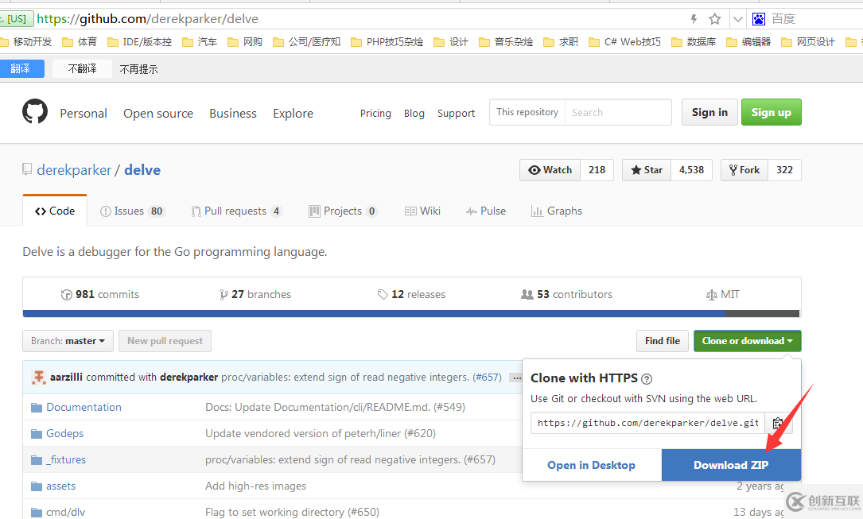863x519 pixels.
Task: Click the Download ZIP button
Action: tap(731, 465)
